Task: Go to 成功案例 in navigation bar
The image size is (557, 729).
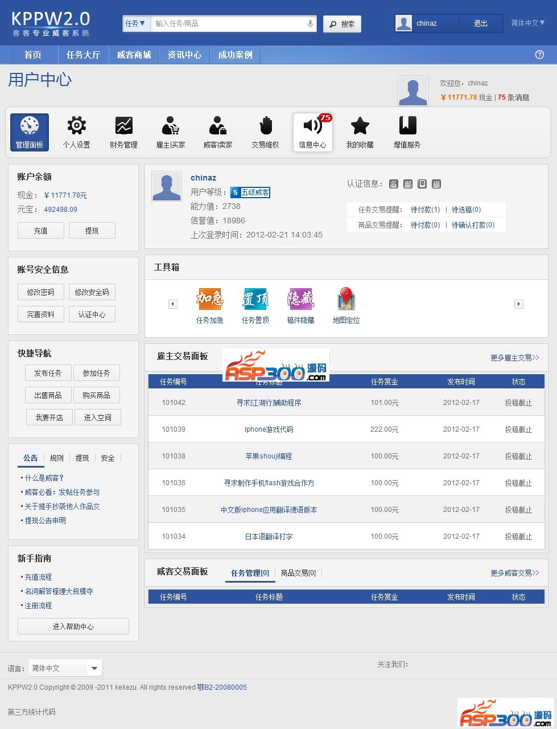Action: tap(235, 55)
